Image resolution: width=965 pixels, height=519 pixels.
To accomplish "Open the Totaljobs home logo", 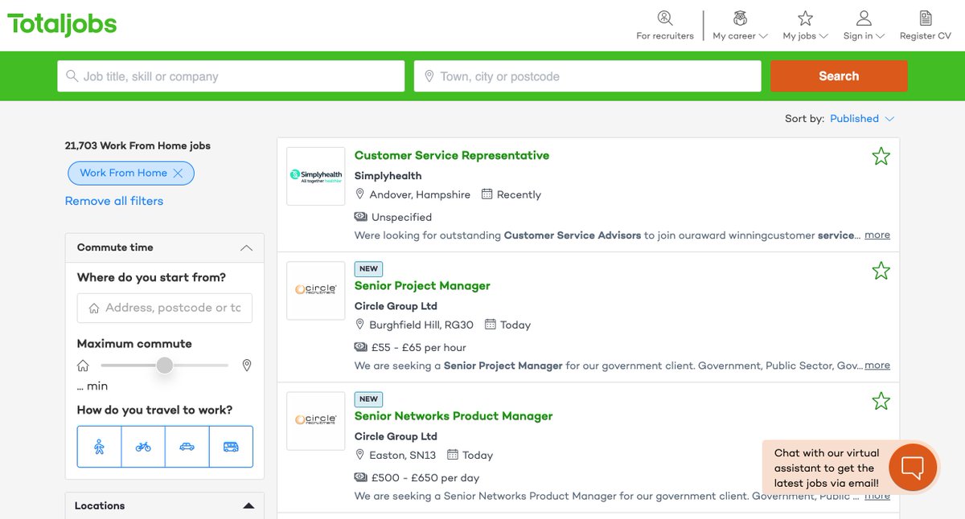I will pos(62,24).
